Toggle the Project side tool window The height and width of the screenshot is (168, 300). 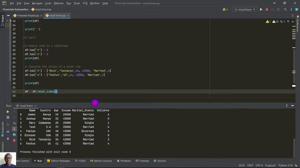pyautogui.click(x=2, y=20)
